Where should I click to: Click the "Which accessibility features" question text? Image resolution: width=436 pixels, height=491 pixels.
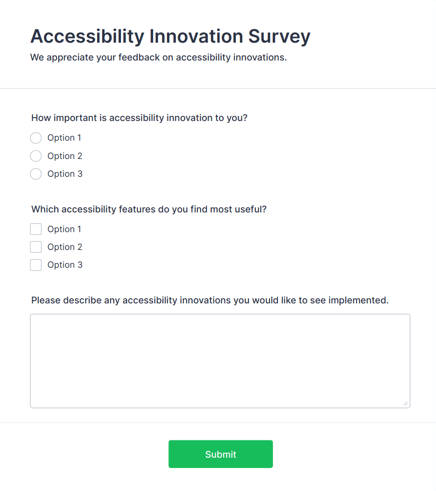(149, 209)
